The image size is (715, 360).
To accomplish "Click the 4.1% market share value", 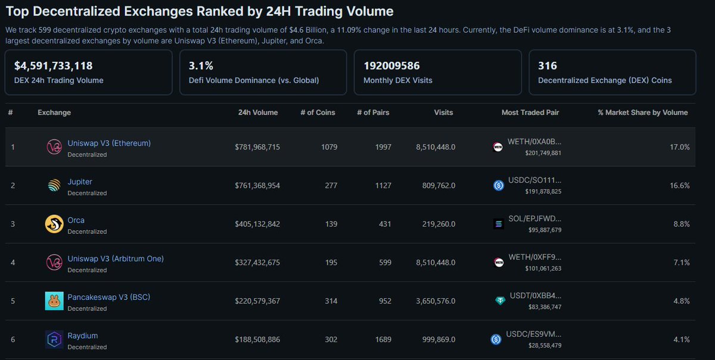I will coord(682,340).
